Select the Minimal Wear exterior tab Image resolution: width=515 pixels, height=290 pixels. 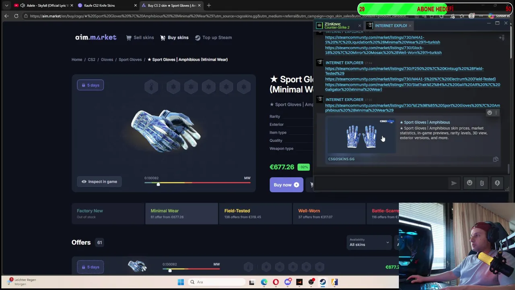click(x=181, y=213)
